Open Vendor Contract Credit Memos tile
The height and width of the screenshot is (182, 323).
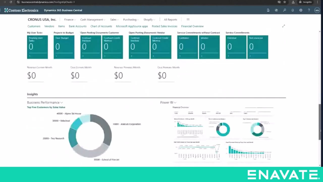(x=161, y=47)
